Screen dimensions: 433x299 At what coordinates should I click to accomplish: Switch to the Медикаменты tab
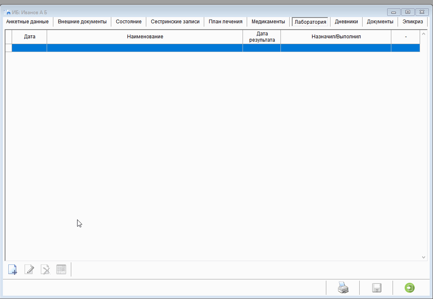(x=268, y=22)
